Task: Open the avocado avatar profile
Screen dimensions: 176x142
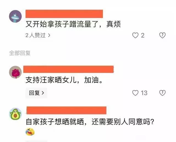Action: point(15,114)
